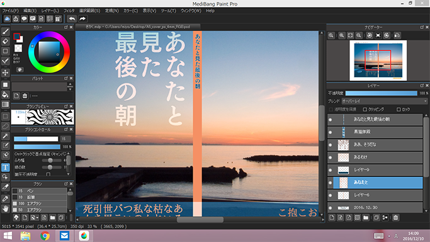430x242 pixels.
Task: Open brush folder icon in Brush panel
Action: [53, 217]
